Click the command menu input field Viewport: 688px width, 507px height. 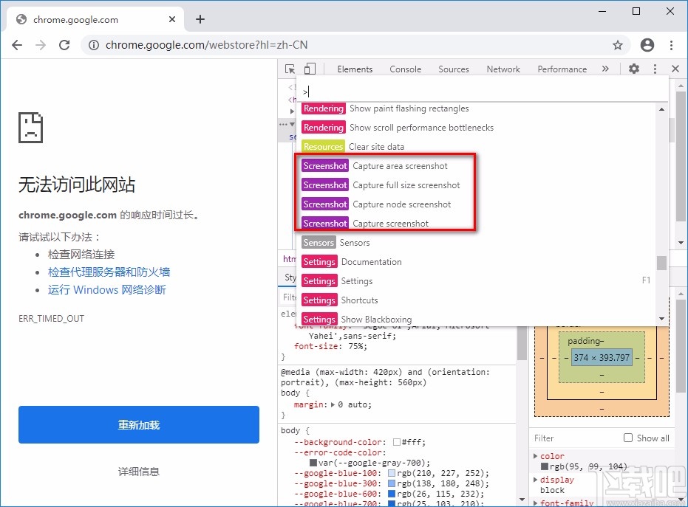483,92
